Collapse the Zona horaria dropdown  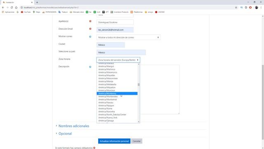pyautogui.click(x=118, y=60)
